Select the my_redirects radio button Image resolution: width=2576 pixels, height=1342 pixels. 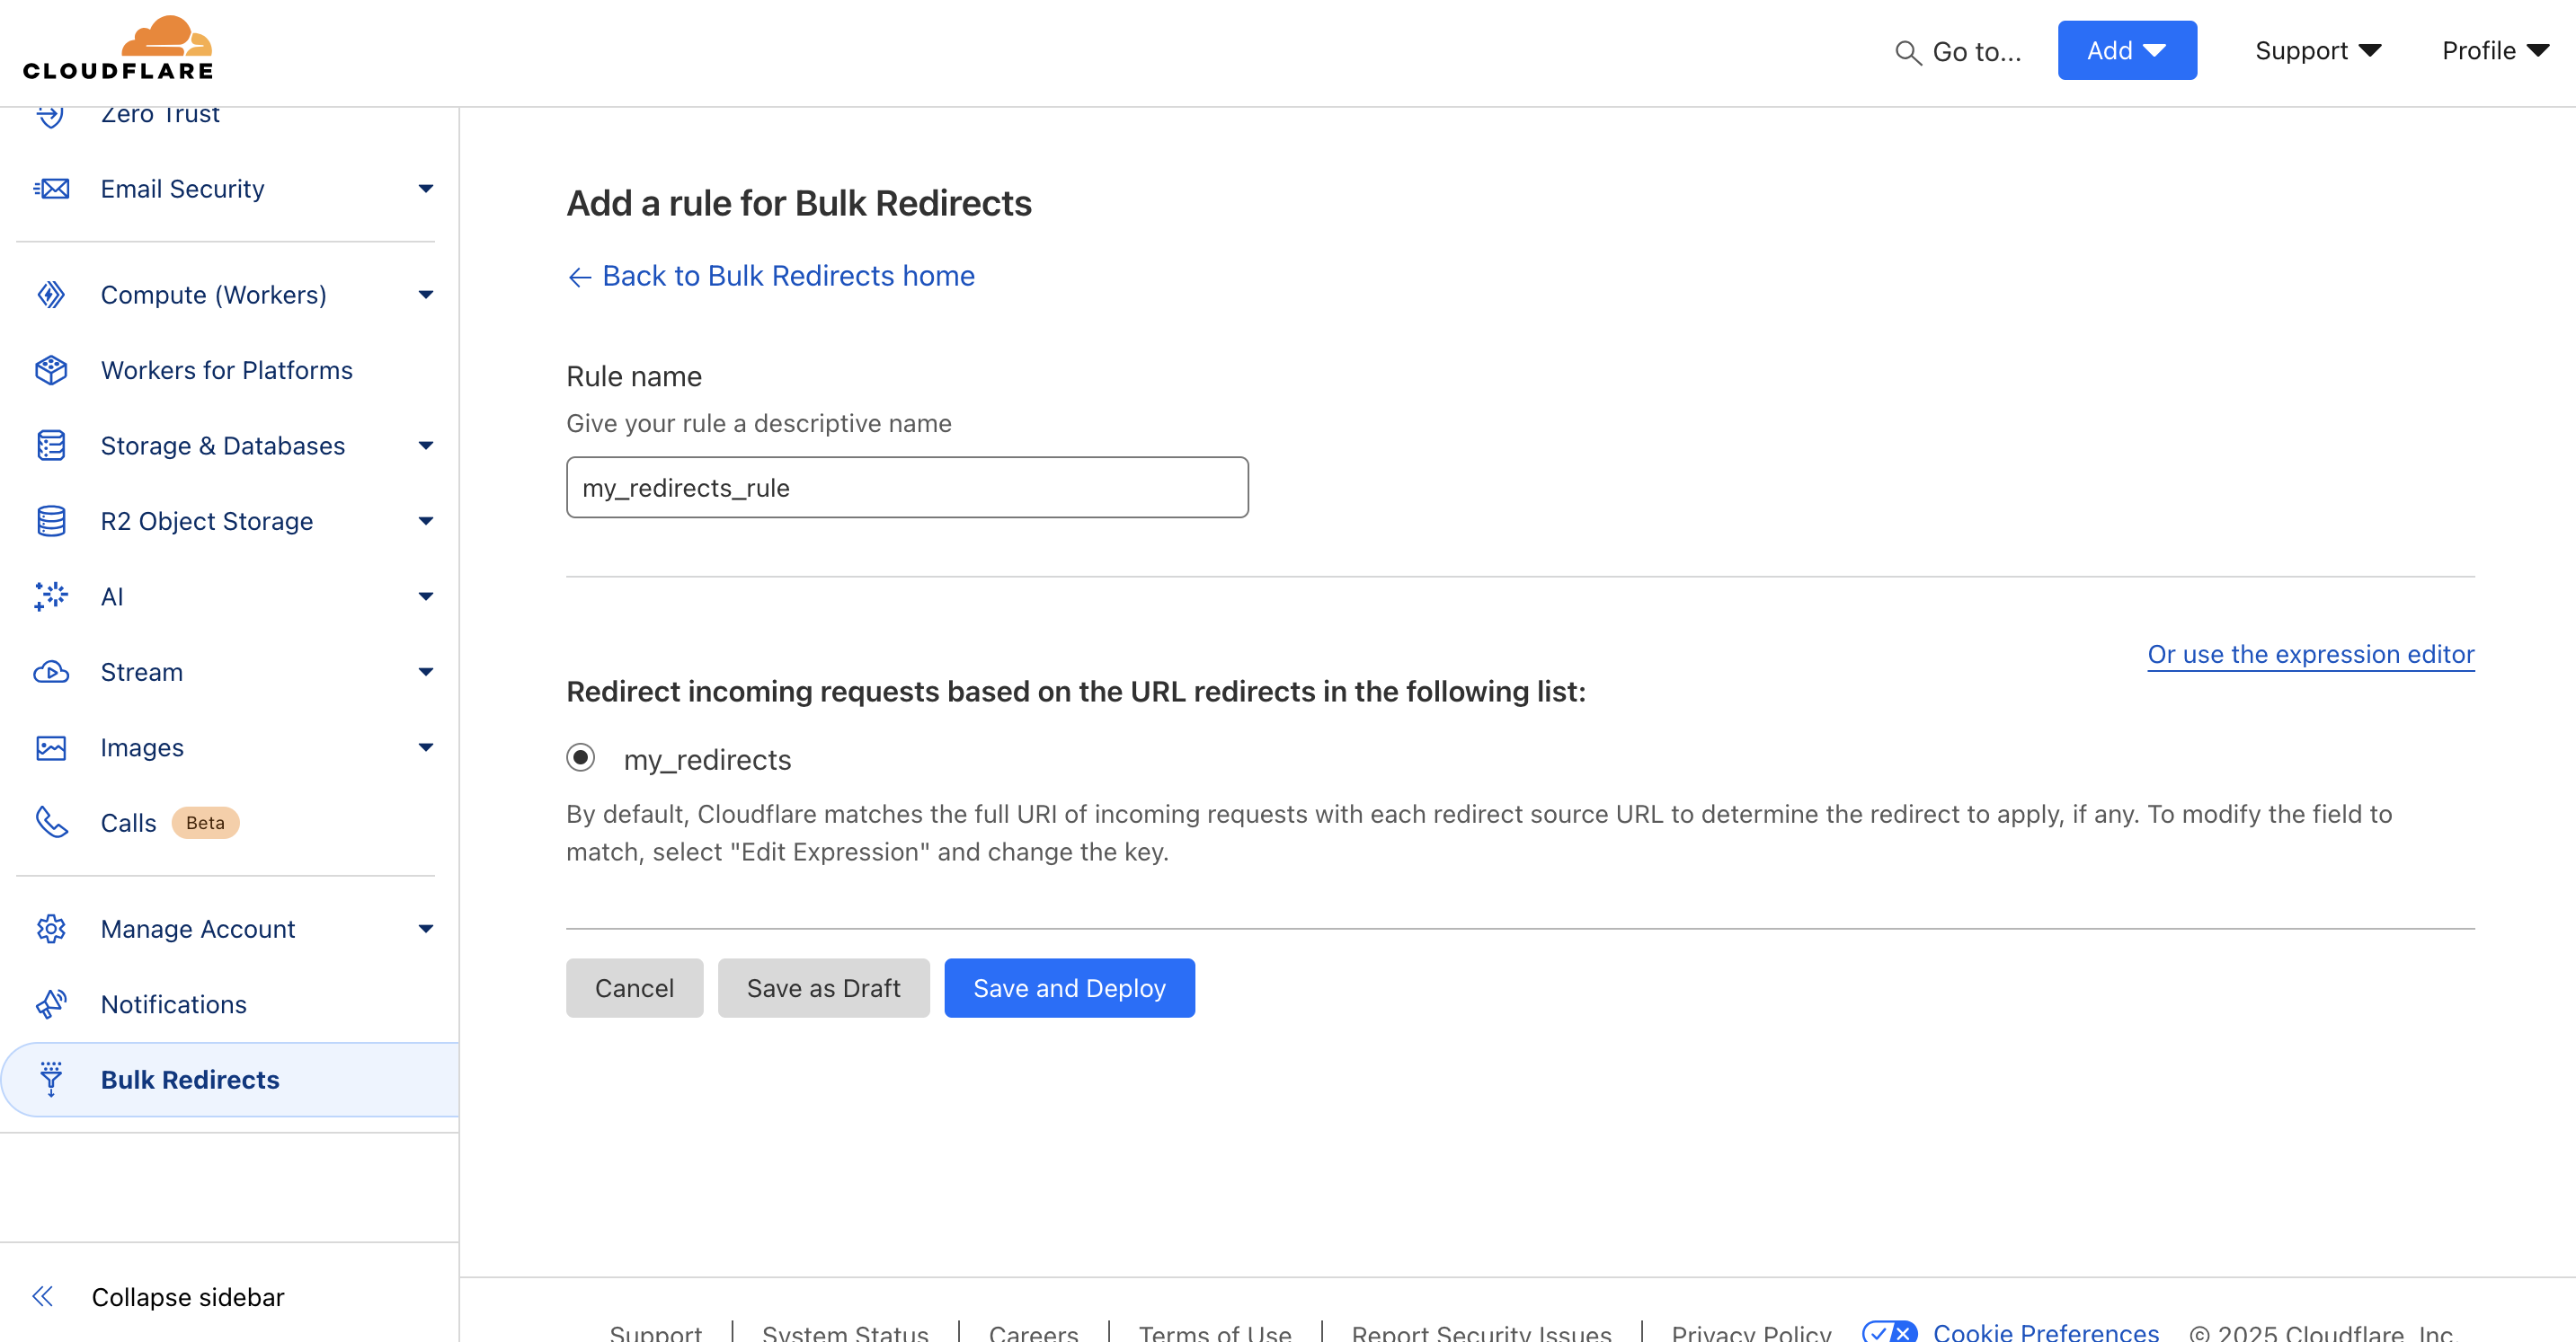click(x=579, y=758)
